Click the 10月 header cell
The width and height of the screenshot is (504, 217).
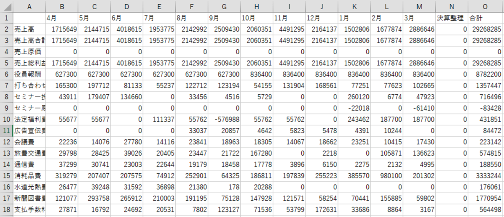[257, 18]
